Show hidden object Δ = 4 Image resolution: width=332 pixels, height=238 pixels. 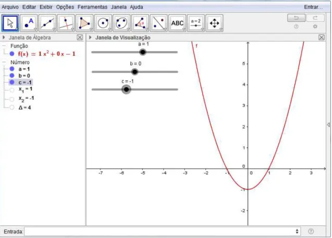coord(12,108)
